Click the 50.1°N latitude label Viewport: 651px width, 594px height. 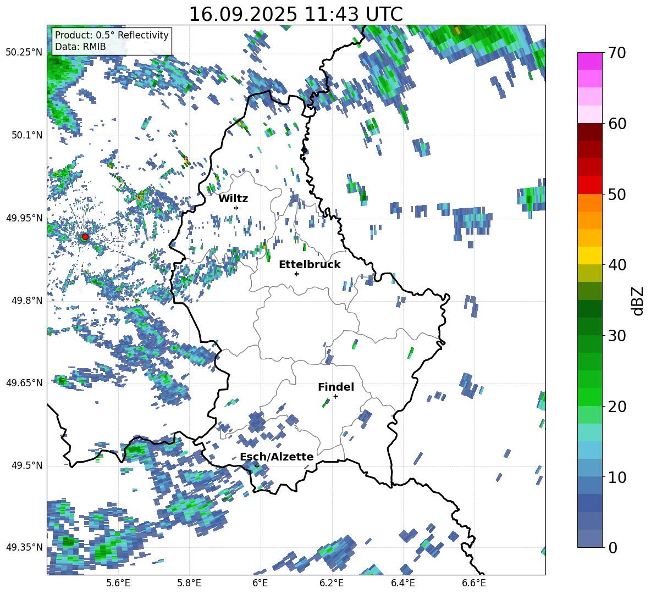point(26,135)
